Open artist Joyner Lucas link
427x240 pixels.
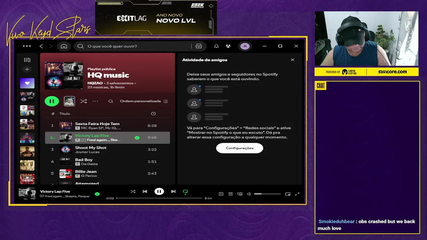coord(87,152)
